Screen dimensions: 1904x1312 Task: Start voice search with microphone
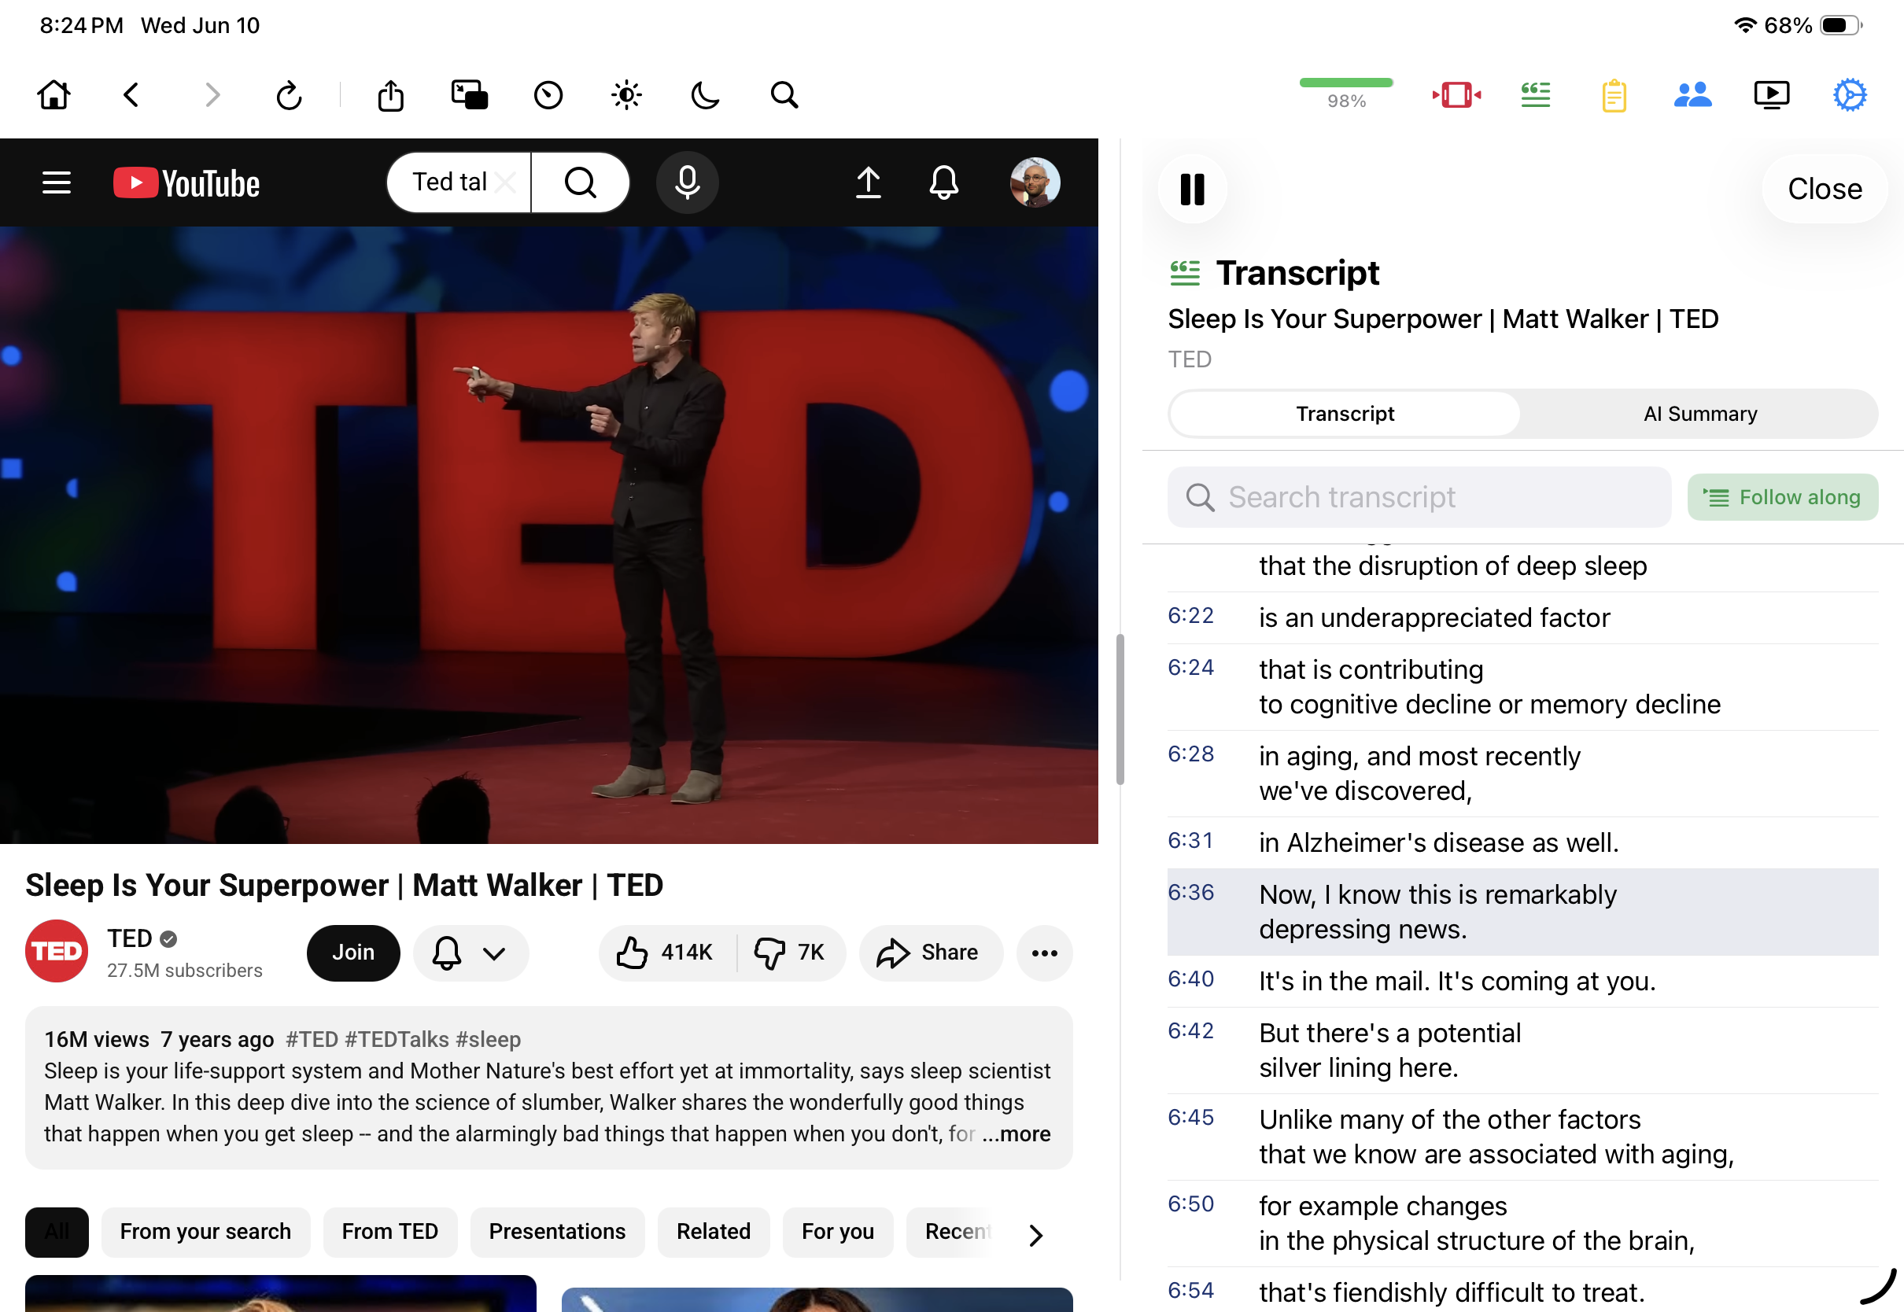coord(688,182)
